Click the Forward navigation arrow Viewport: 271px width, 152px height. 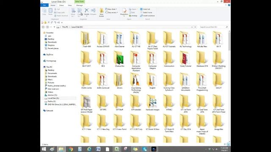tap(47, 27)
